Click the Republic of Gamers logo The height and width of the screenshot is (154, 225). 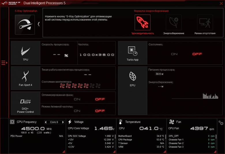11,3
